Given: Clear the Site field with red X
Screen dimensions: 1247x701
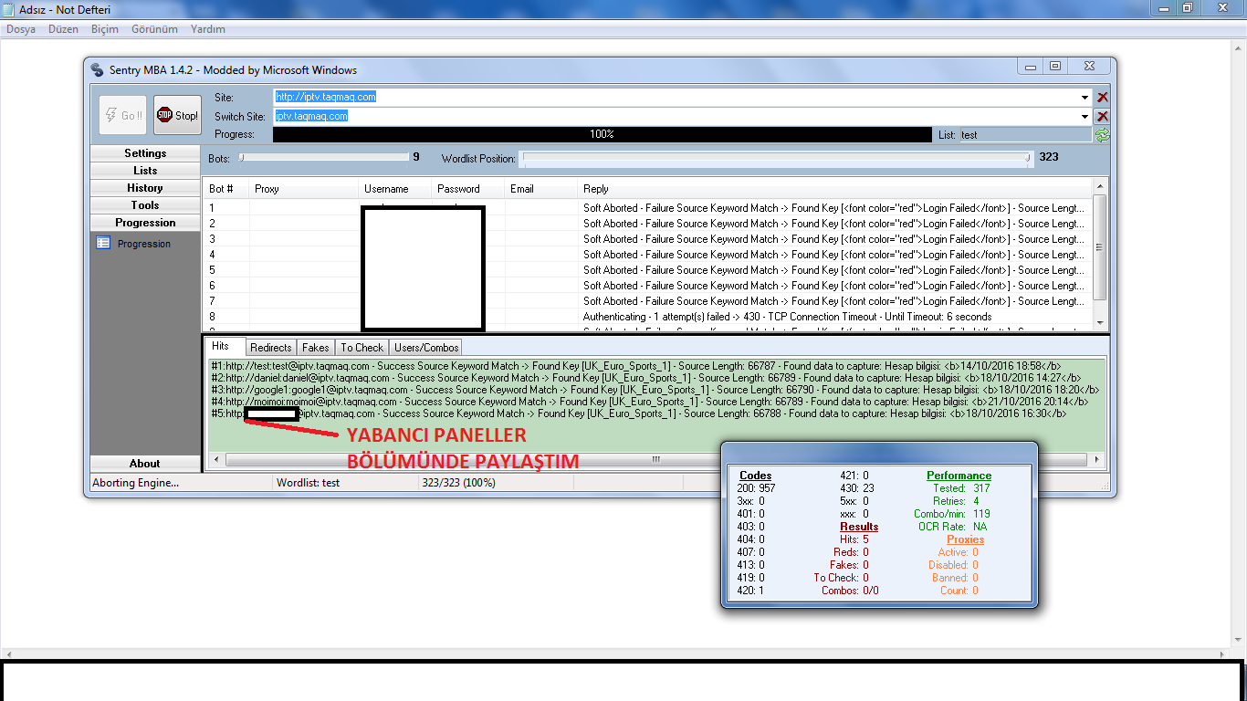Looking at the screenshot, I should [x=1102, y=97].
